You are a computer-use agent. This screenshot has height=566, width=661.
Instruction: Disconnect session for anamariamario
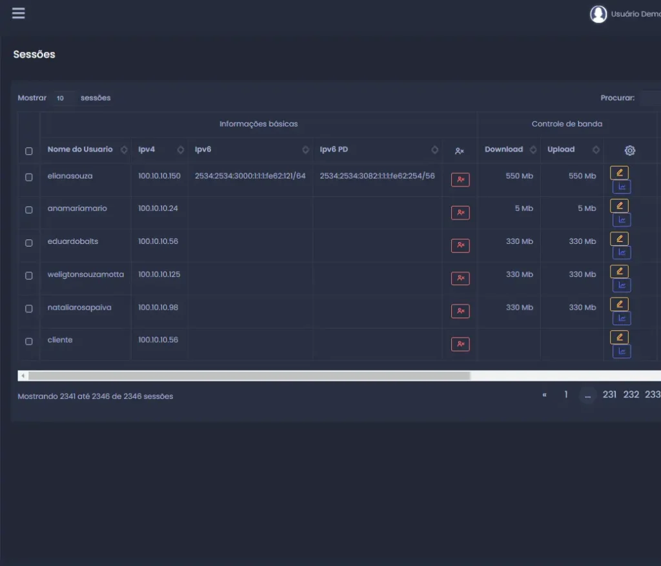point(460,212)
